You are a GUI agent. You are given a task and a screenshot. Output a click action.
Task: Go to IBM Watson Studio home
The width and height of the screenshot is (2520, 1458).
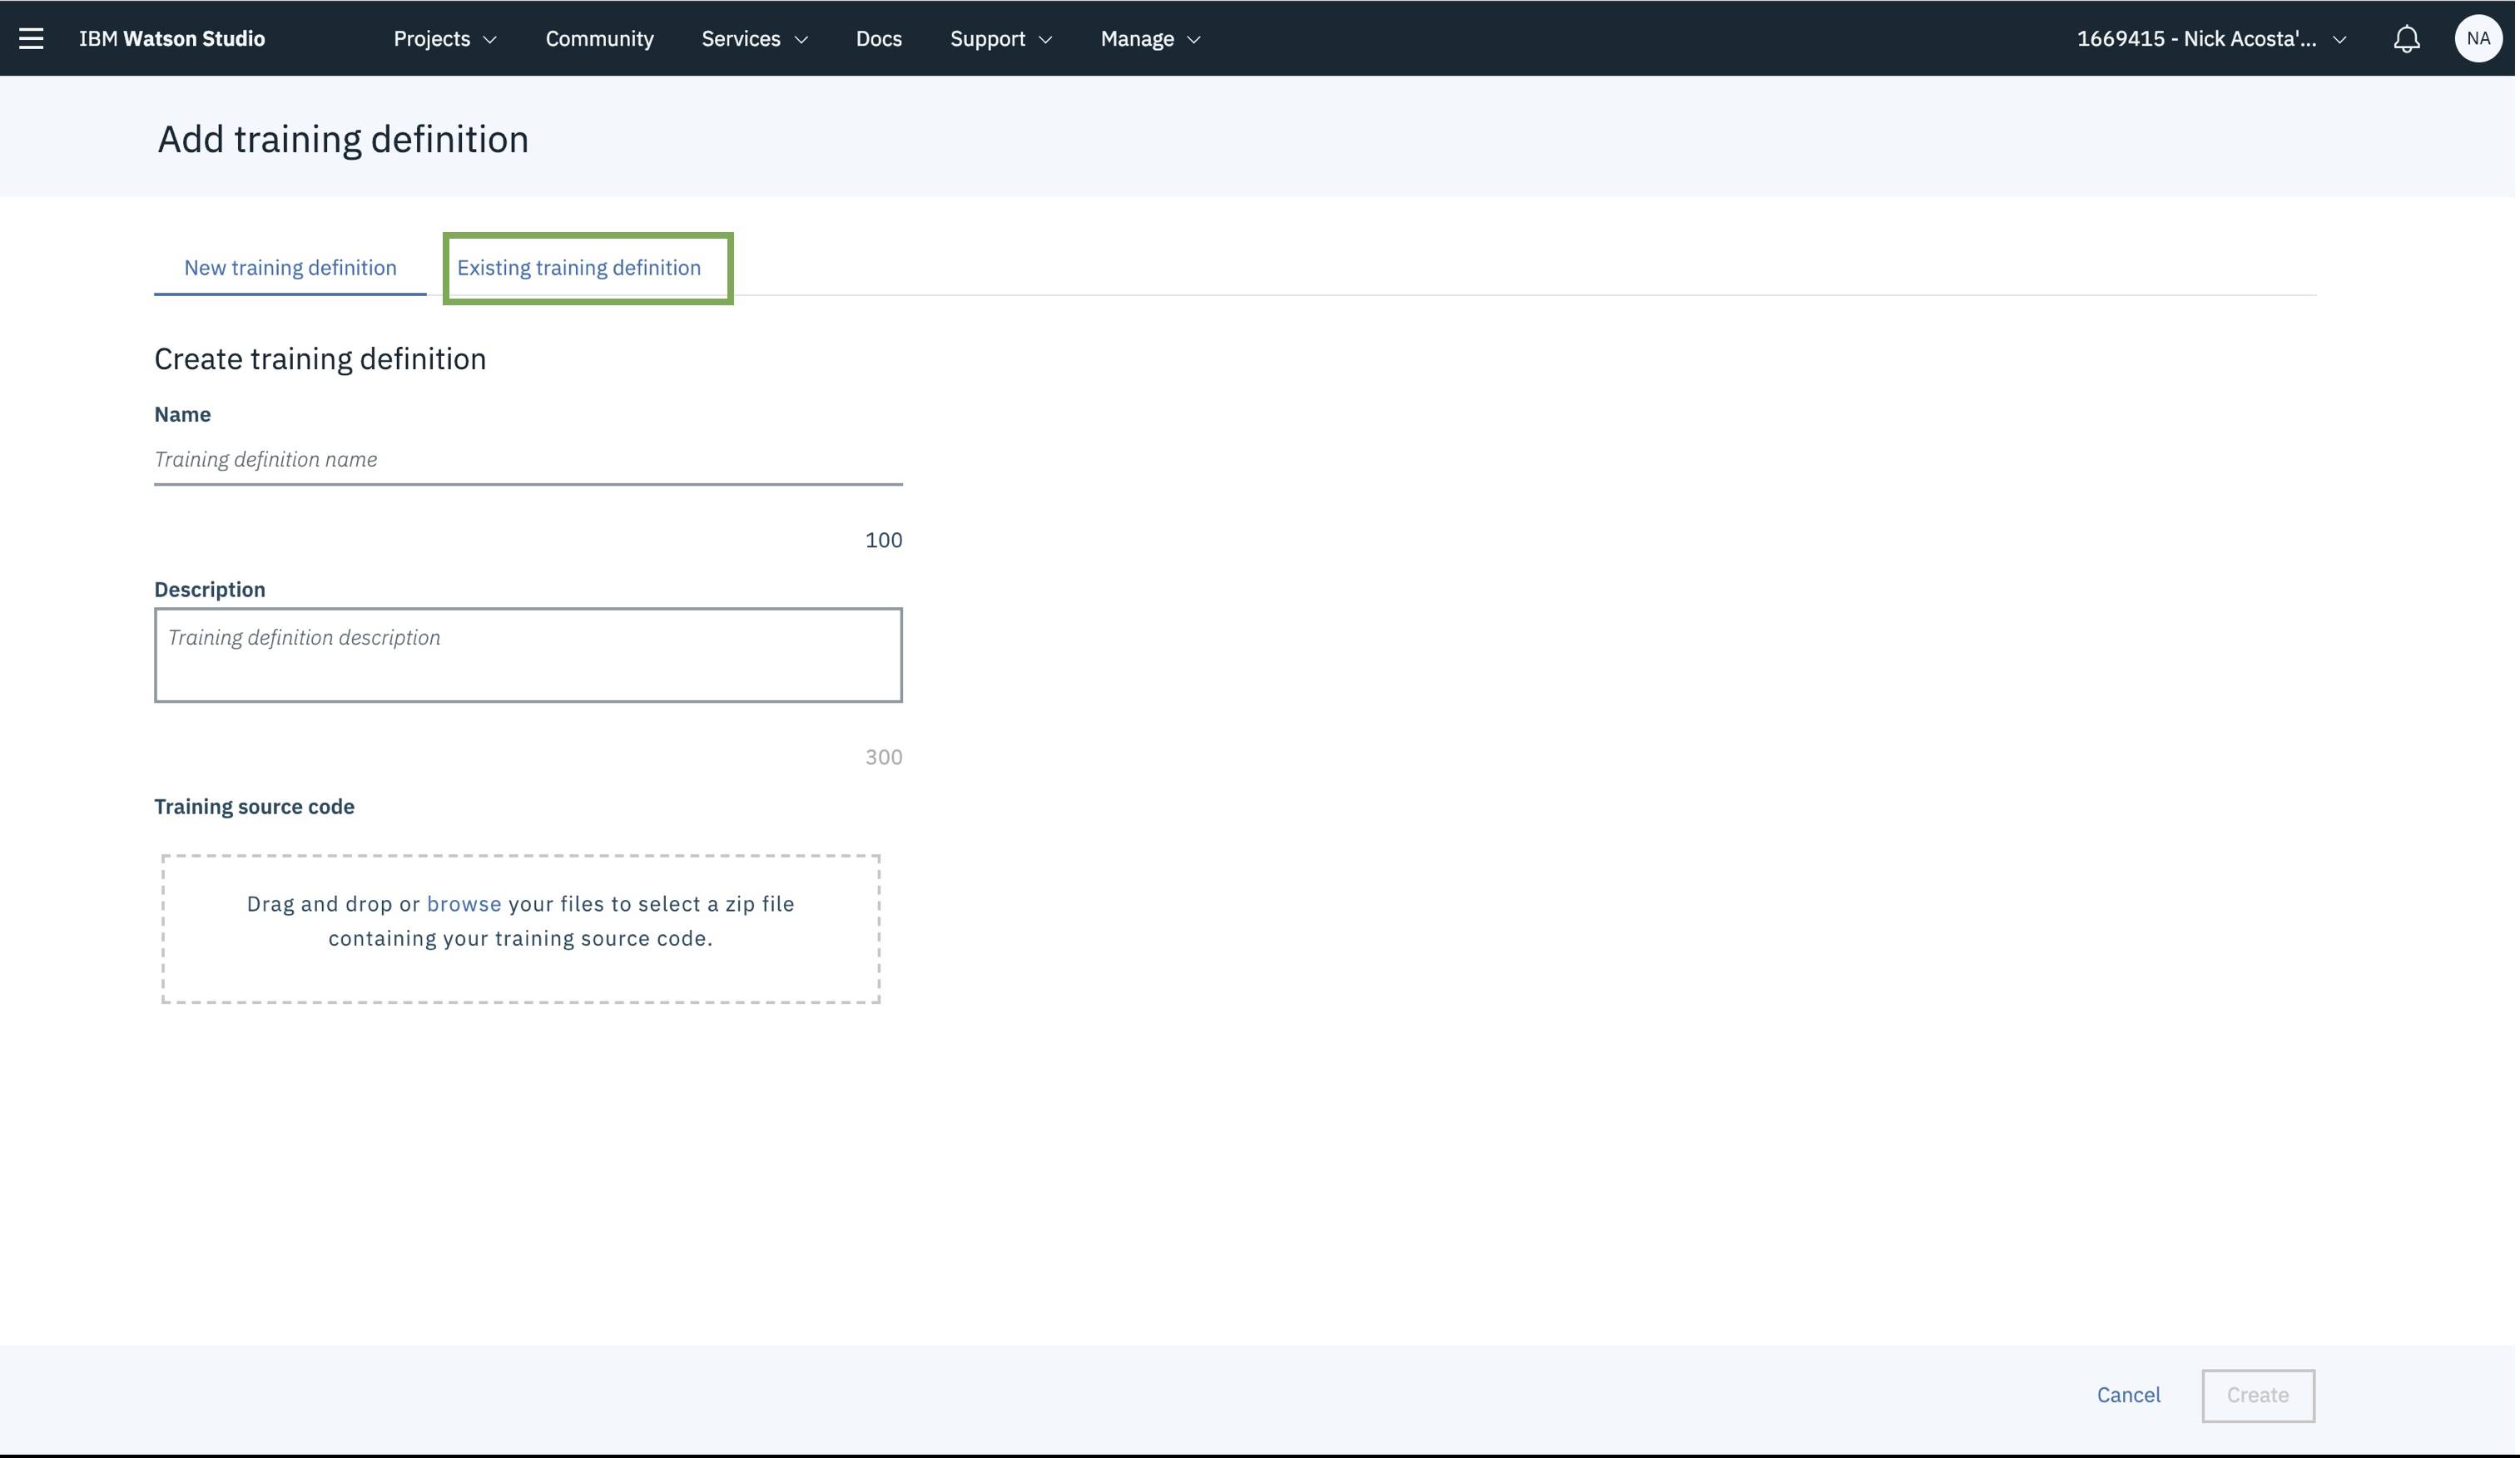click(172, 38)
